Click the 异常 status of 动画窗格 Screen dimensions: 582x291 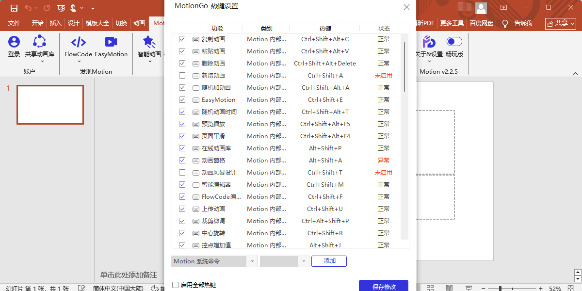click(x=384, y=161)
